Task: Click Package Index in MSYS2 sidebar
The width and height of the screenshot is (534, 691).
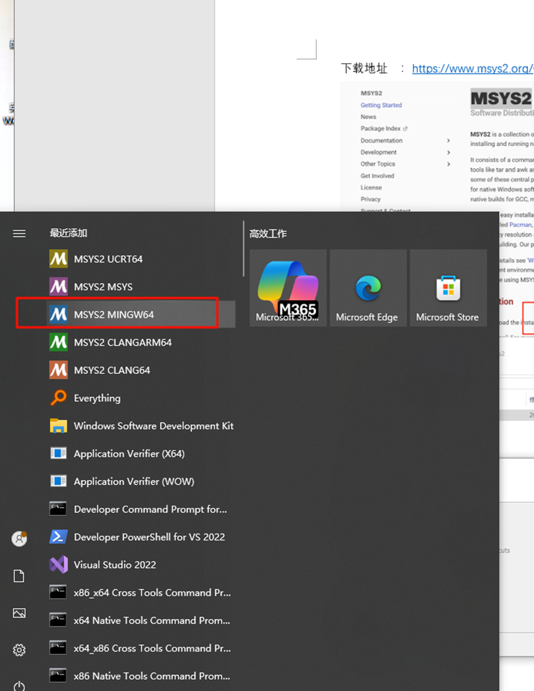Action: coord(381,128)
